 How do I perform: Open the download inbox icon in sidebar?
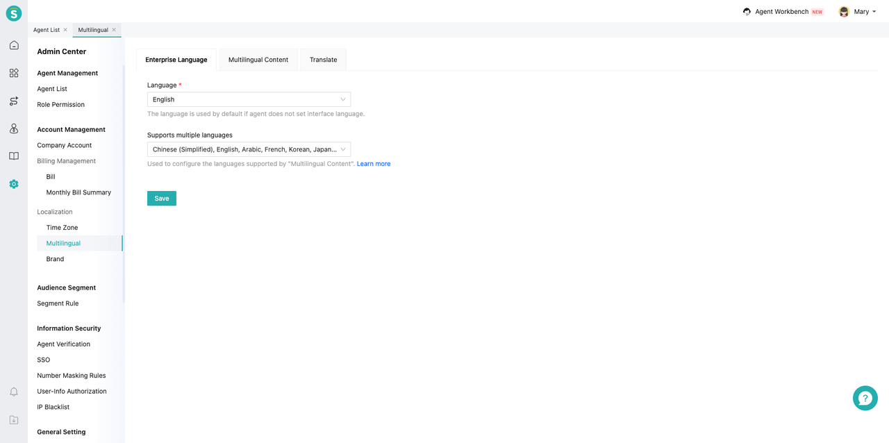(x=14, y=420)
